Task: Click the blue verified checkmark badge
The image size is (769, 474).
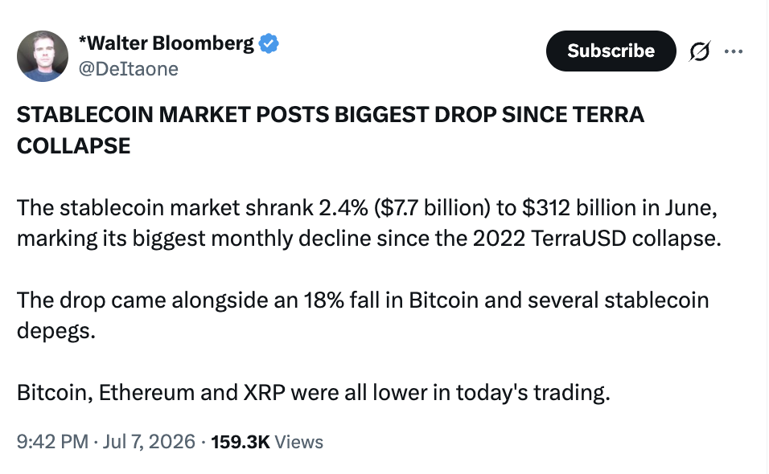Action: (269, 43)
